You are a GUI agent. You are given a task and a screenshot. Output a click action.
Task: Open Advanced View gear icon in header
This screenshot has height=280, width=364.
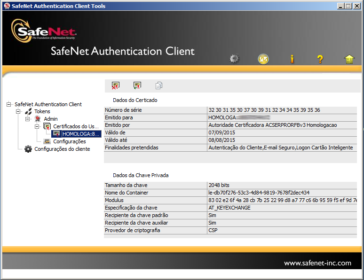coord(234,59)
